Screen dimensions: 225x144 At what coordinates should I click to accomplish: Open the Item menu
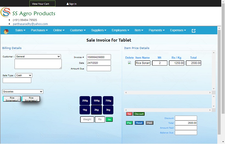pos(139,30)
